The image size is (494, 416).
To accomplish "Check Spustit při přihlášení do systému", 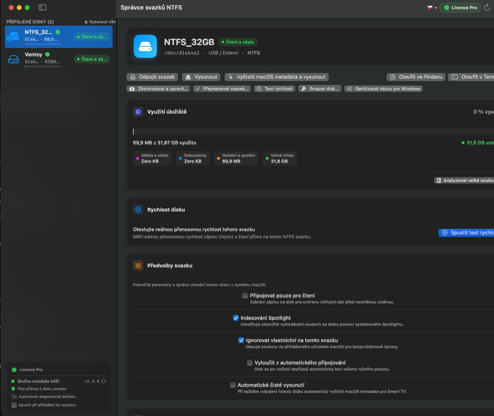I will coord(14,405).
